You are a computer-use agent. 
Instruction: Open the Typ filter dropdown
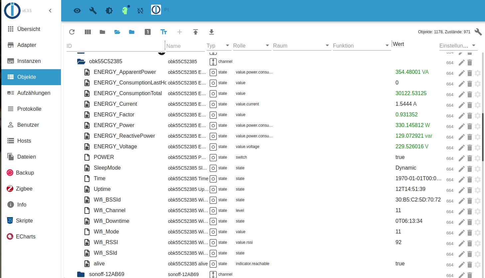pyautogui.click(x=218, y=46)
